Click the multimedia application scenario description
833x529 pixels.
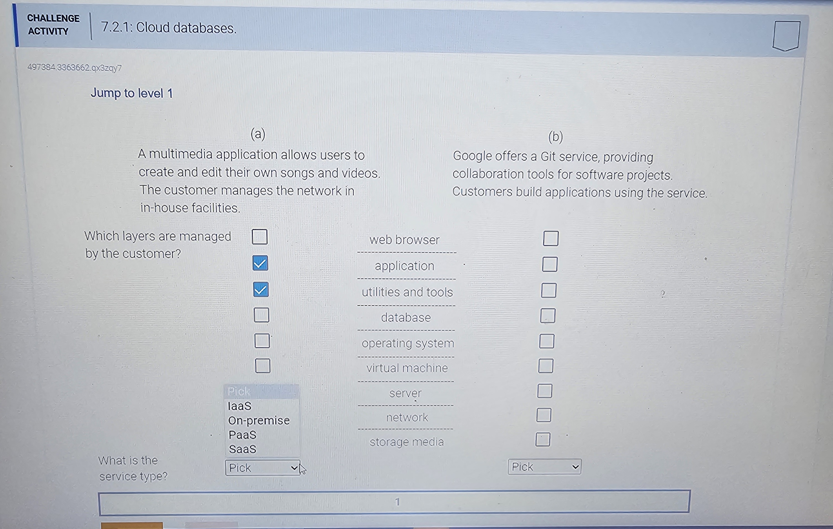[259, 181]
